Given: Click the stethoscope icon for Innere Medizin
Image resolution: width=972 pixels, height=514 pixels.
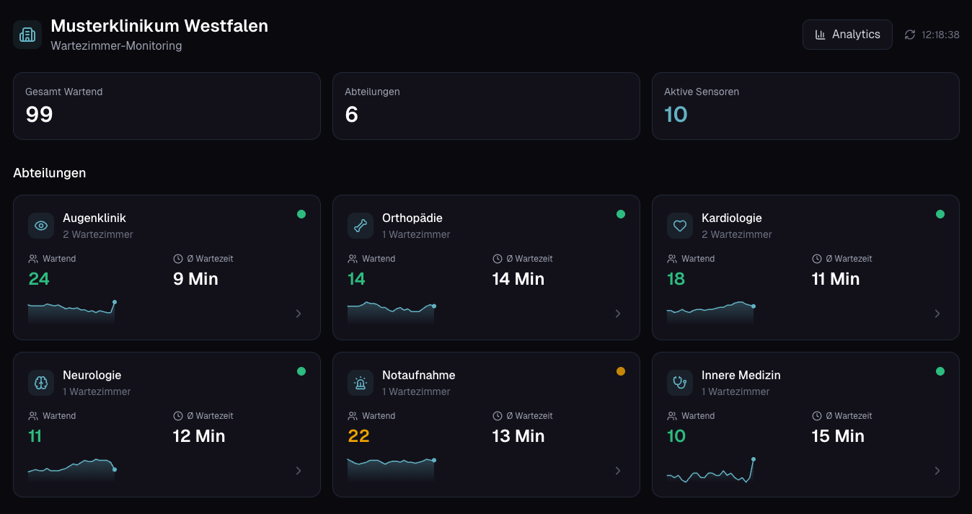Looking at the screenshot, I should (680, 382).
